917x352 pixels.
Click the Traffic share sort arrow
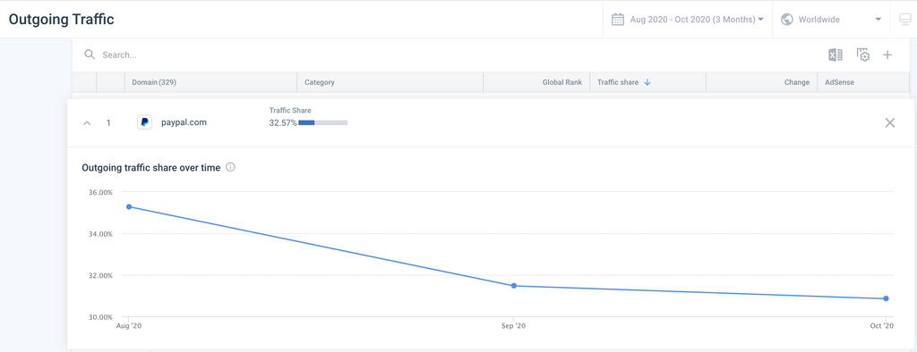(647, 82)
